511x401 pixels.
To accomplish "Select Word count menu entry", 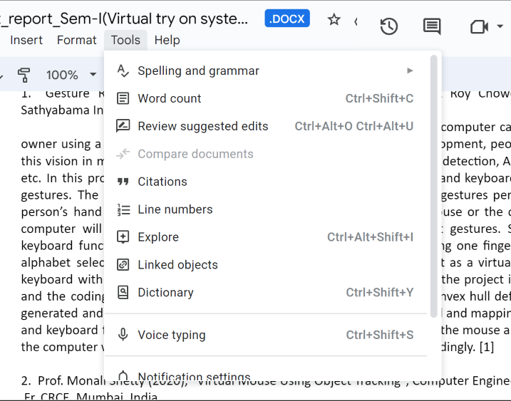I will point(170,98).
